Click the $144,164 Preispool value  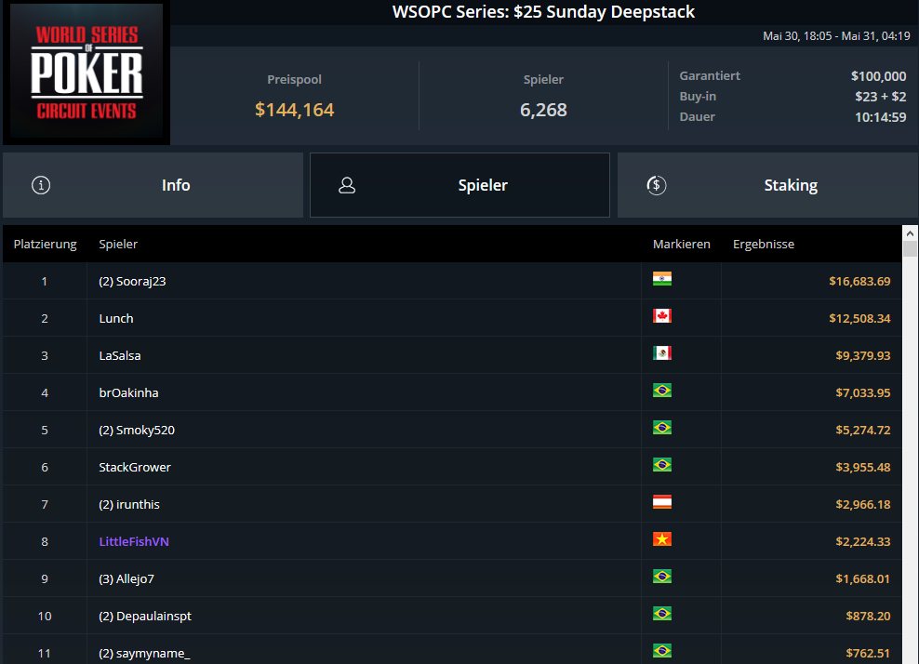coord(294,110)
